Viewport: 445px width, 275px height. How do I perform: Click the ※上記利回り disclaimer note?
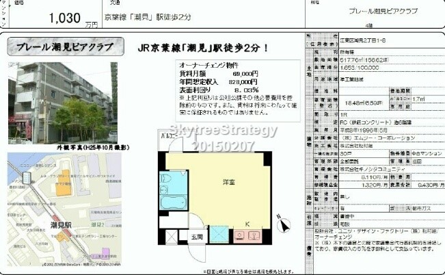click(x=238, y=105)
